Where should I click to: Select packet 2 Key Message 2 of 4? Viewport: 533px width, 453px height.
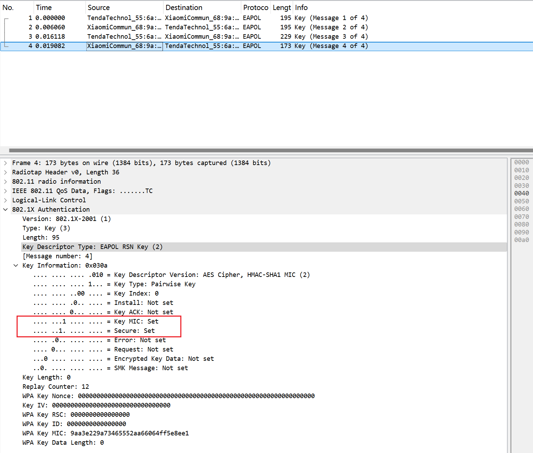point(266,27)
